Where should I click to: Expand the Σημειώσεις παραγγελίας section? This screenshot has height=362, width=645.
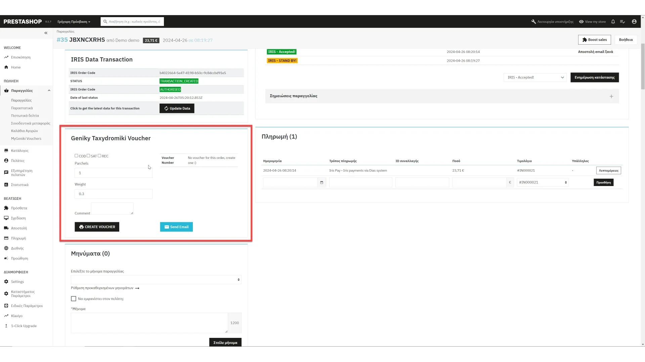[611, 96]
